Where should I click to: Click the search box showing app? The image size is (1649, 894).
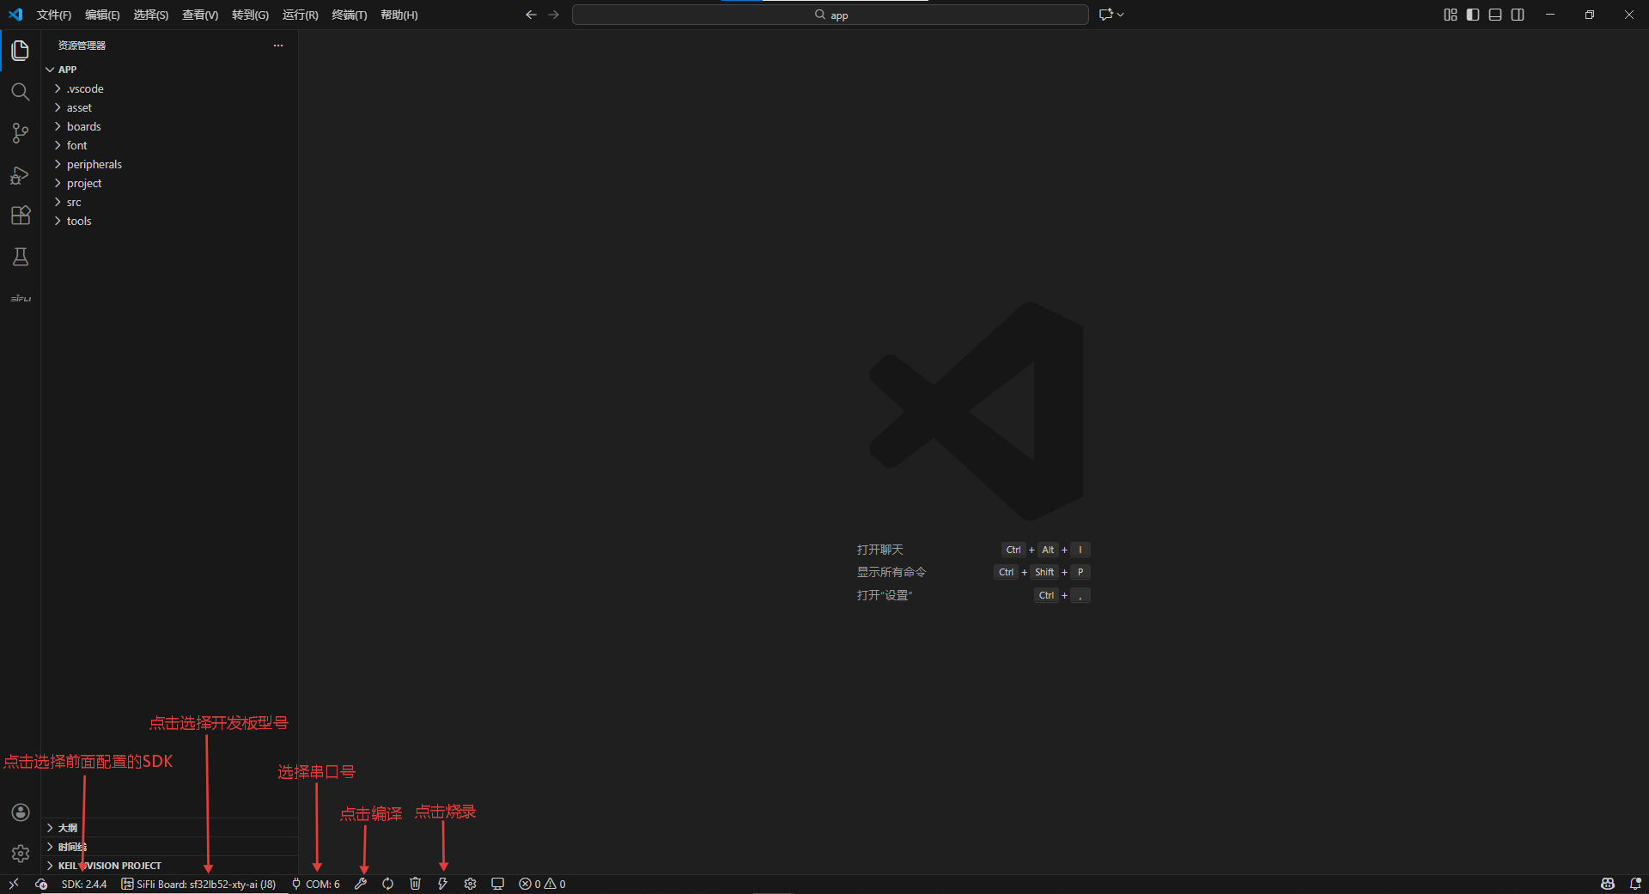pyautogui.click(x=830, y=15)
